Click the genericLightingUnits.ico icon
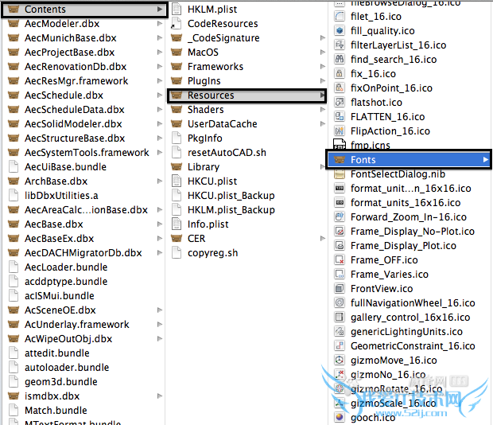The image size is (493, 425). point(340,331)
